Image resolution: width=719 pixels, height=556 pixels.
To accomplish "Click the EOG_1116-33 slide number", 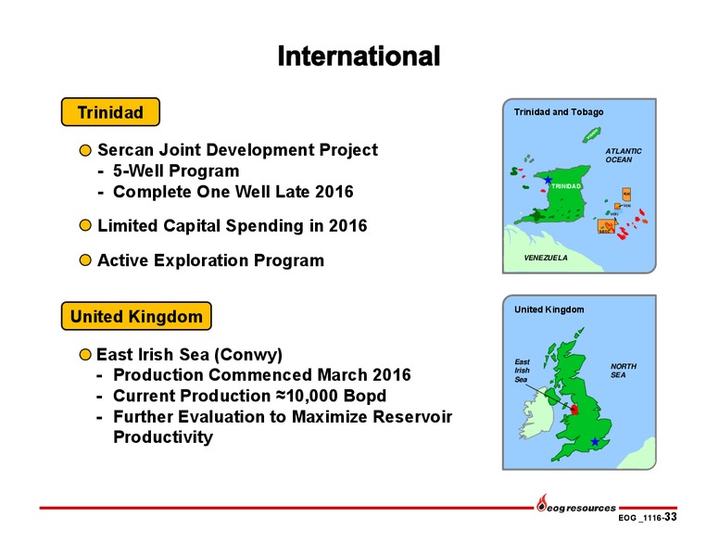I will tap(648, 517).
